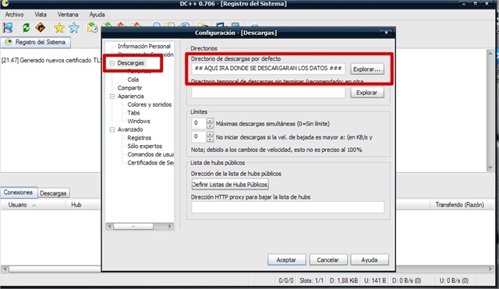The image size is (499, 289).
Task: Sort by the Hub column header
Action: [83, 205]
